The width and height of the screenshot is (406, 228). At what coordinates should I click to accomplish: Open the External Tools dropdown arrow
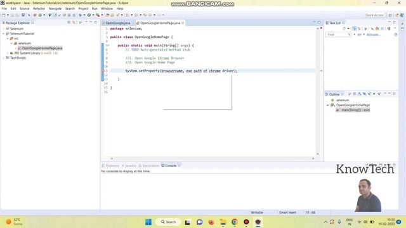pyautogui.click(x=102, y=15)
